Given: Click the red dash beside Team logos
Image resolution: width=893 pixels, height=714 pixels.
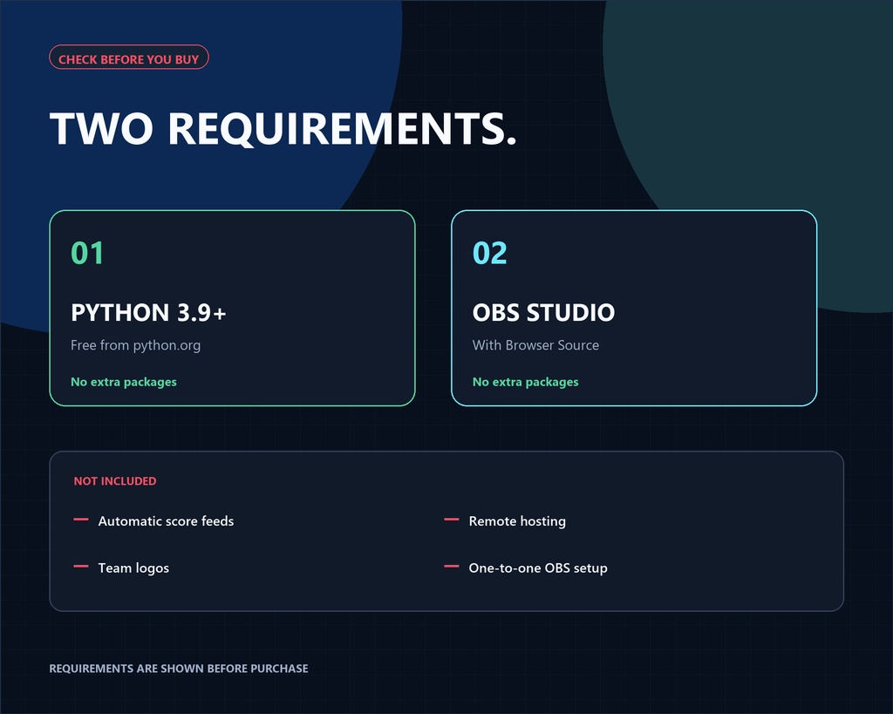Looking at the screenshot, I should point(81,566).
